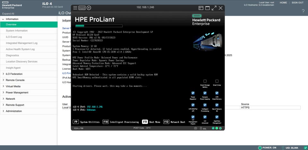Click the green health checkmark in footer
The height and width of the screenshot is (150, 308).
[305, 148]
